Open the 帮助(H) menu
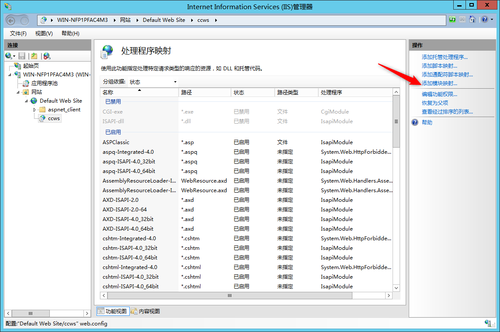This screenshot has height=332, width=500. coord(70,34)
